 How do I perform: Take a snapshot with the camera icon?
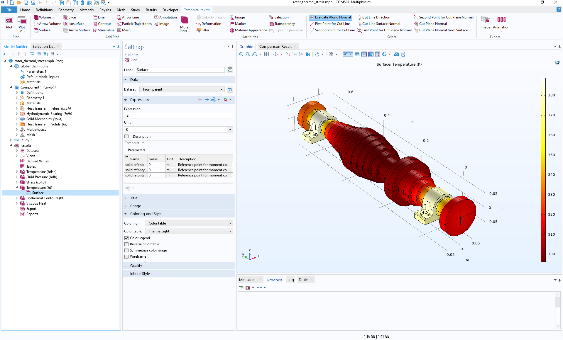[396, 54]
